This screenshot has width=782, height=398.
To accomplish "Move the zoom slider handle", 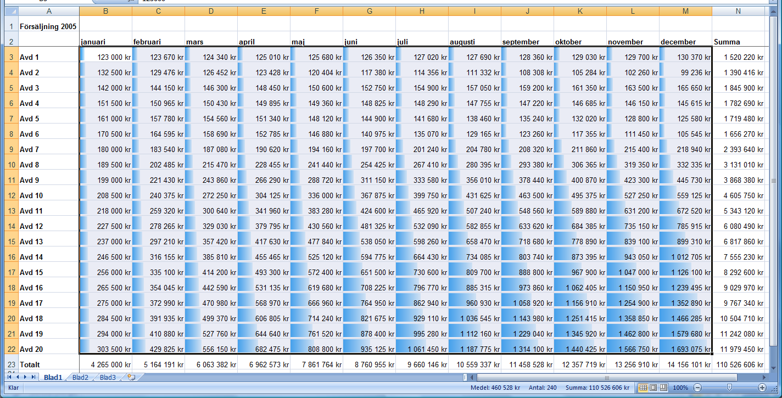I will pyautogui.click(x=729, y=388).
